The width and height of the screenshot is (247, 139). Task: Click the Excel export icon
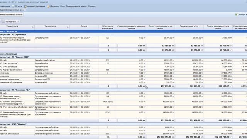click(236, 15)
